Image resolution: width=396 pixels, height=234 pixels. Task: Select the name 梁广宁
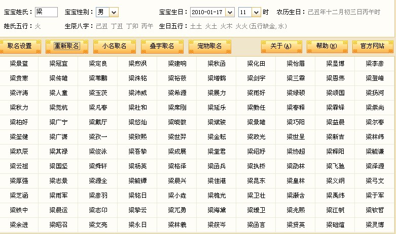59,122
